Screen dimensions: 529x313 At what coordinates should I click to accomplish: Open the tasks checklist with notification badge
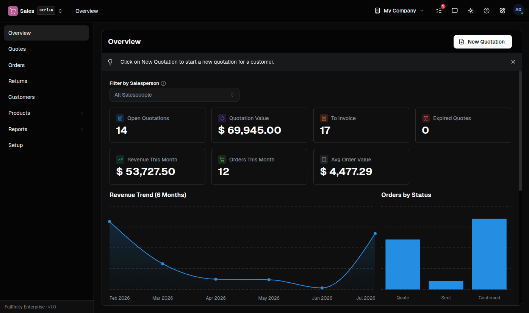pyautogui.click(x=439, y=11)
